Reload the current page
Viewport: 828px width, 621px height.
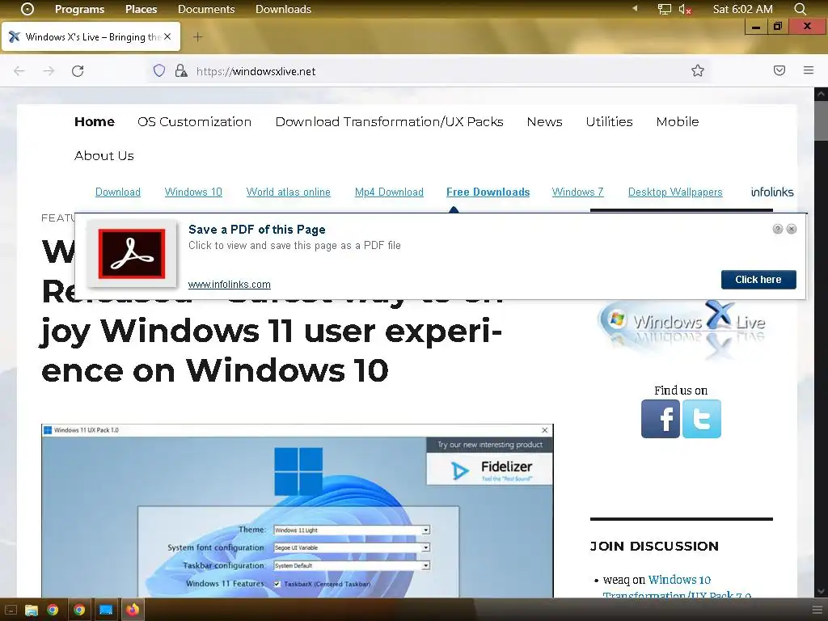tap(78, 71)
